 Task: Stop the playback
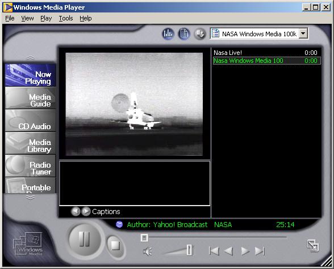tap(115, 246)
